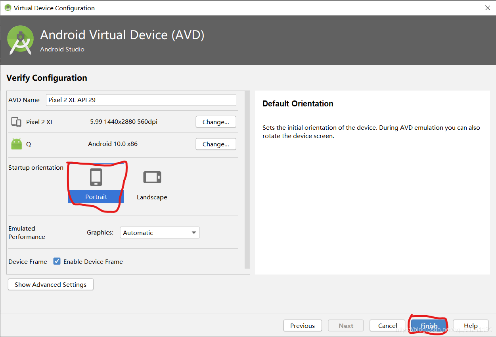Change the Android 10.0 x86 system image
Screen dimensions: 496x337
(216, 144)
